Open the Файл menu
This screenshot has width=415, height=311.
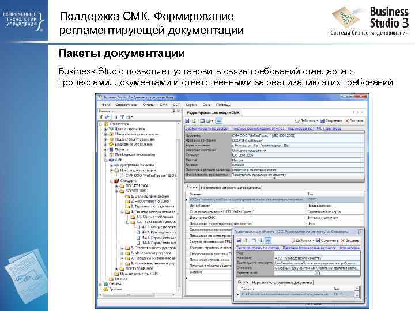pyautogui.click(x=106, y=105)
